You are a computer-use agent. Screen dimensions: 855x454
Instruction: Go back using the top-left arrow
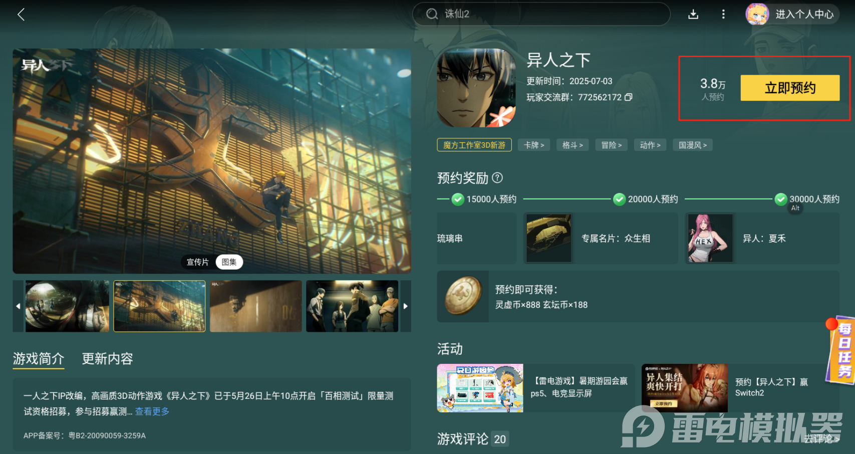(21, 14)
